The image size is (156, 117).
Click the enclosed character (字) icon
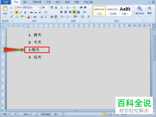point(56,17)
